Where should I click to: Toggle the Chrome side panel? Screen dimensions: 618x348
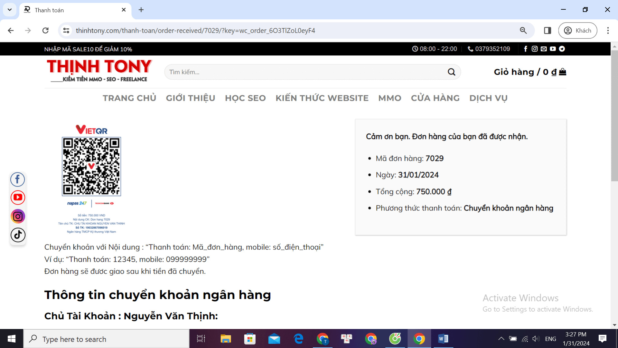pyautogui.click(x=547, y=30)
